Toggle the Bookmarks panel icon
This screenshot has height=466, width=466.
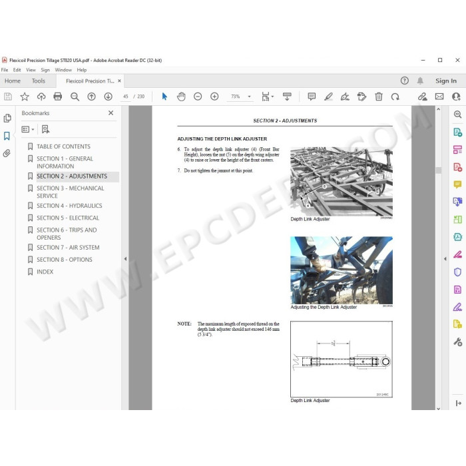point(7,136)
